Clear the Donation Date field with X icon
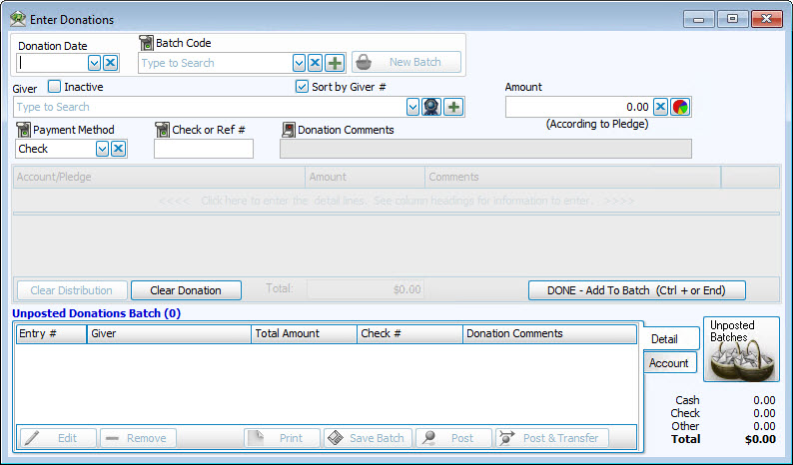793x465 pixels. (111, 63)
